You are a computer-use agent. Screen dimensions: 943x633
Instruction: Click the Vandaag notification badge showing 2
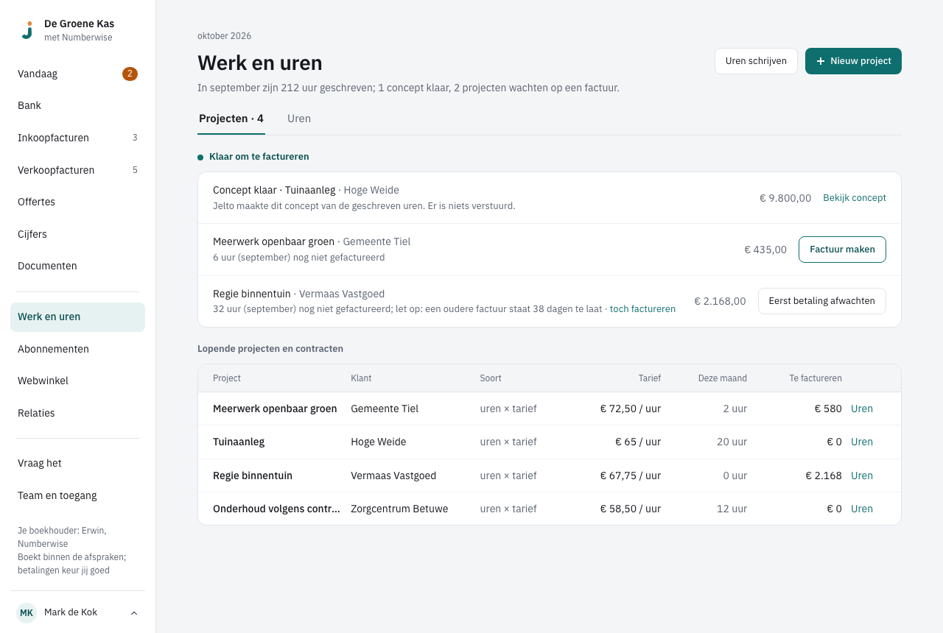pyautogui.click(x=130, y=74)
